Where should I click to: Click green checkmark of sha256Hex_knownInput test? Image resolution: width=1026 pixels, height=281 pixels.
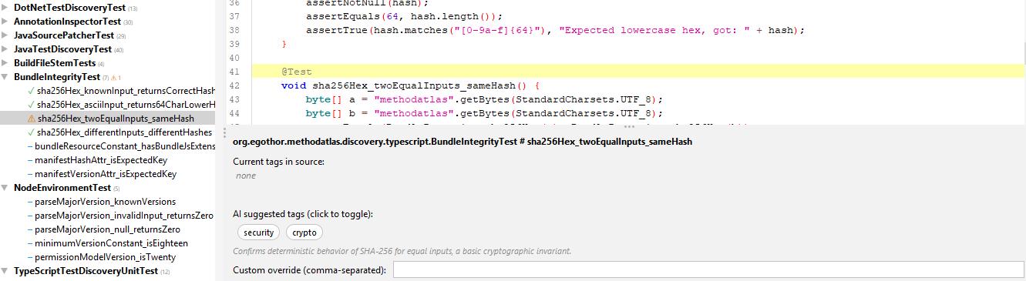[x=31, y=91]
